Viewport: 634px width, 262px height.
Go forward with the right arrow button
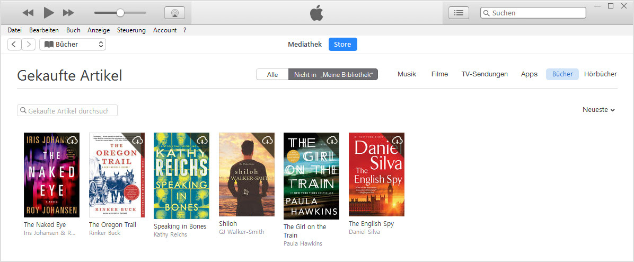28,45
